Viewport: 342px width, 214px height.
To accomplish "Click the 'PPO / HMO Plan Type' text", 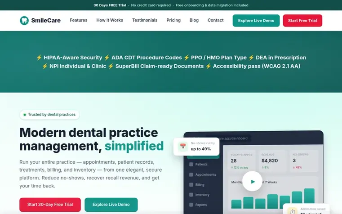I will coord(219,58).
